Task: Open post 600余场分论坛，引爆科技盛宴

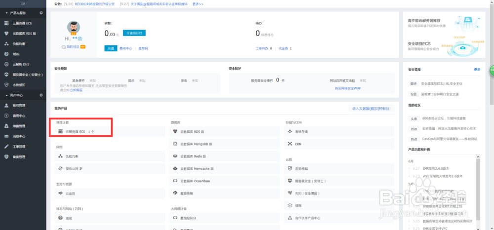Action: tap(444, 118)
